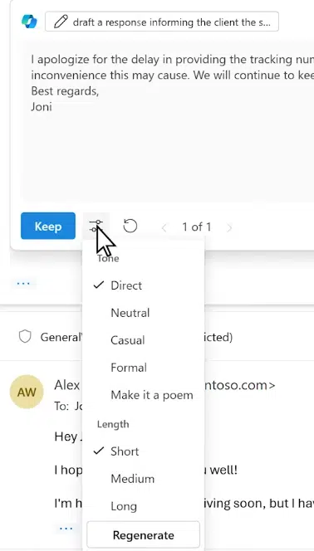
Task: Open the tone and length adjust icon
Action: pos(96,226)
